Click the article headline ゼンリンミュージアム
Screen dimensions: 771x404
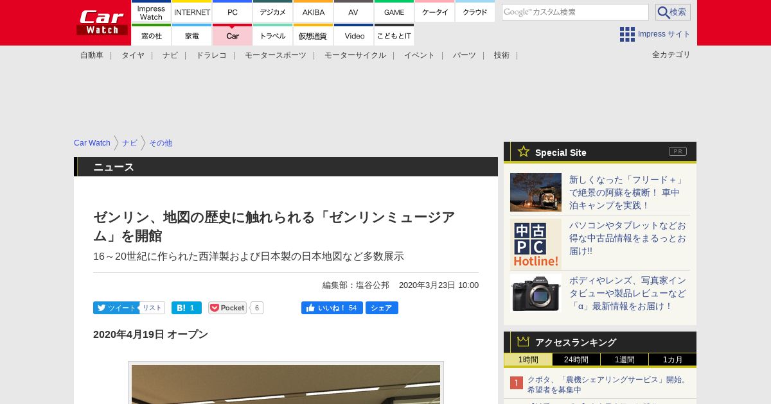[x=274, y=226]
